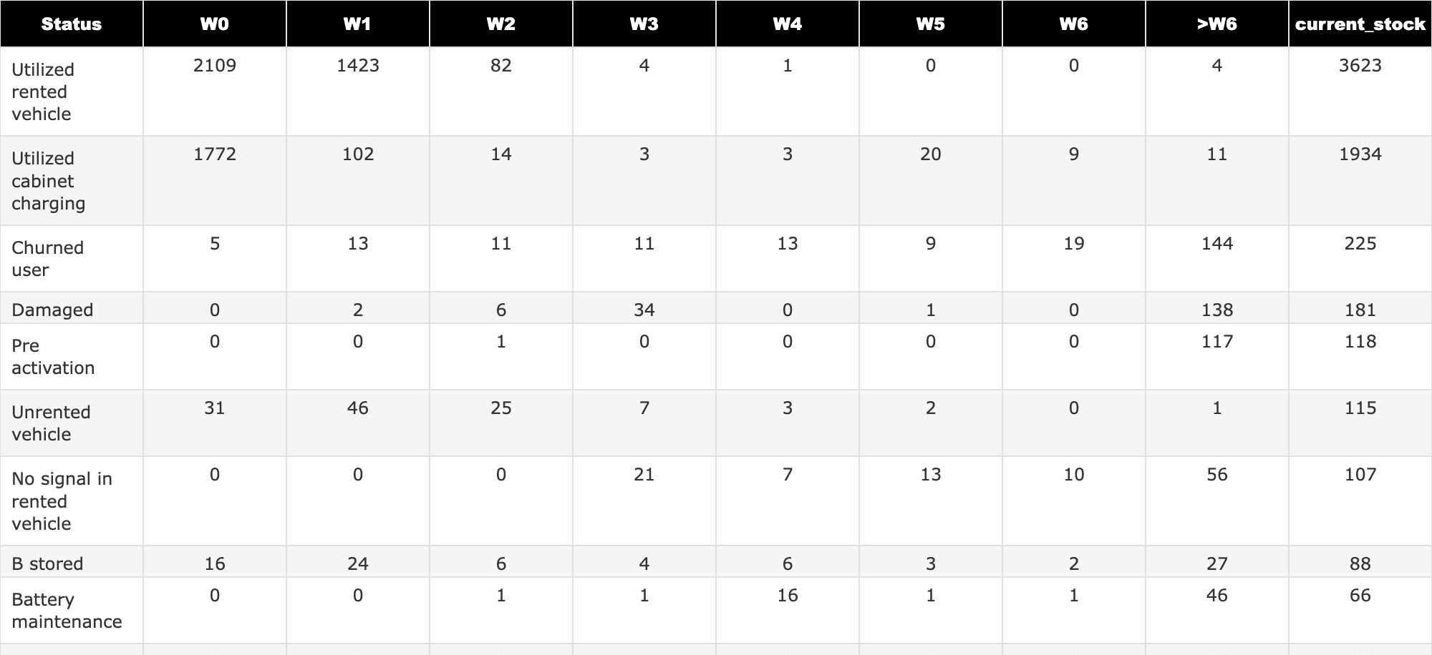Select the Pre activation row label

click(x=53, y=357)
